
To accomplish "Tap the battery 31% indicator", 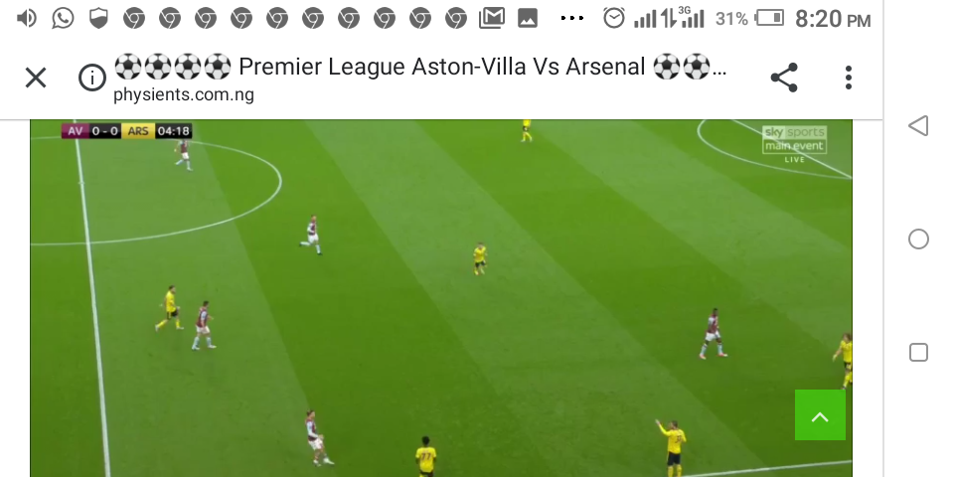I will tap(749, 18).
